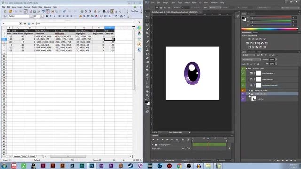Select the Hand tool in Photoshop
The width and height of the screenshot is (301, 169).
coord(147,92)
